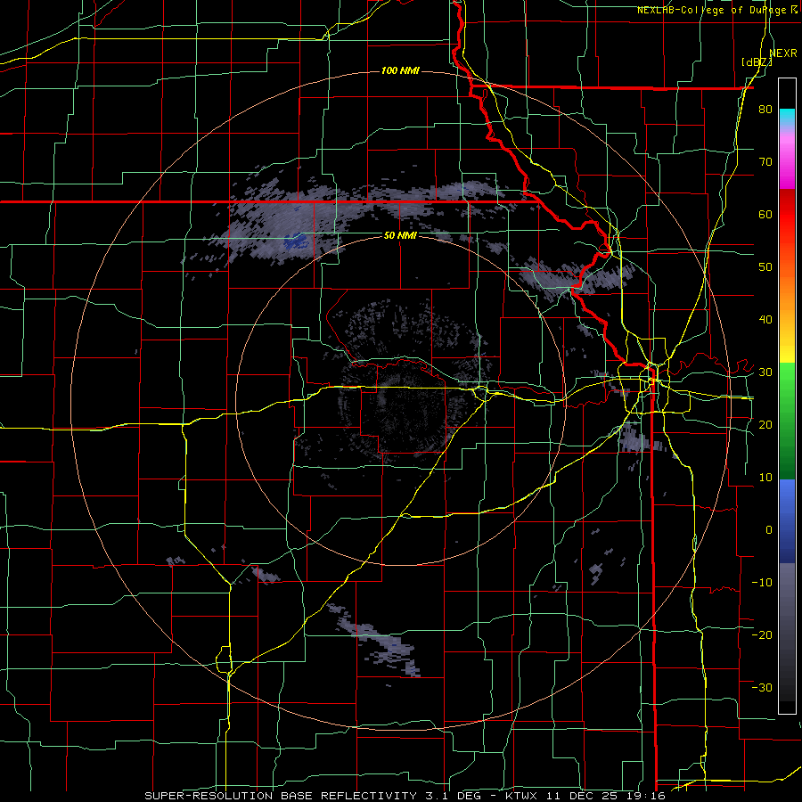The image size is (802, 802).
Task: Click the 60 dBZ scale value
Action: coord(765,214)
